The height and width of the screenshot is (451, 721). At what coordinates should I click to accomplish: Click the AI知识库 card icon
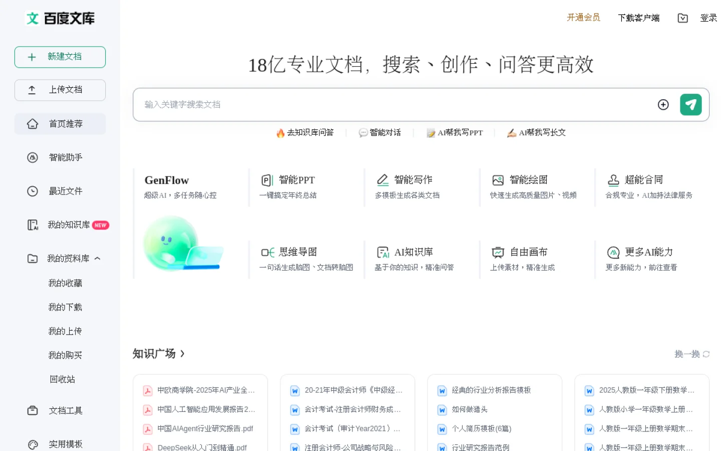point(383,252)
